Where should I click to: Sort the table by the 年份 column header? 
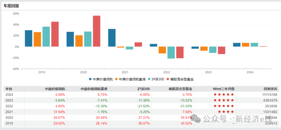tap(9, 89)
